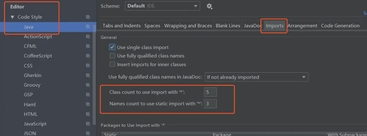Click copy icon beside CoffeeScript entry
This screenshot has width=367, height=136.
(88, 56)
